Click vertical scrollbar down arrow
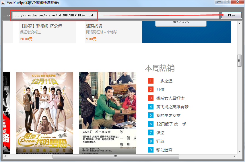Image resolution: width=245 pixels, height=162 pixels. [x=240, y=152]
